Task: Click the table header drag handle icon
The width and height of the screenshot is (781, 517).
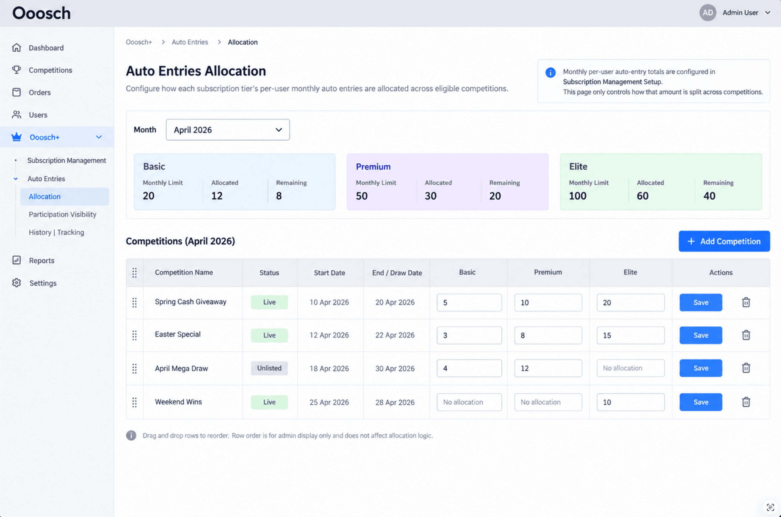Action: click(x=134, y=273)
